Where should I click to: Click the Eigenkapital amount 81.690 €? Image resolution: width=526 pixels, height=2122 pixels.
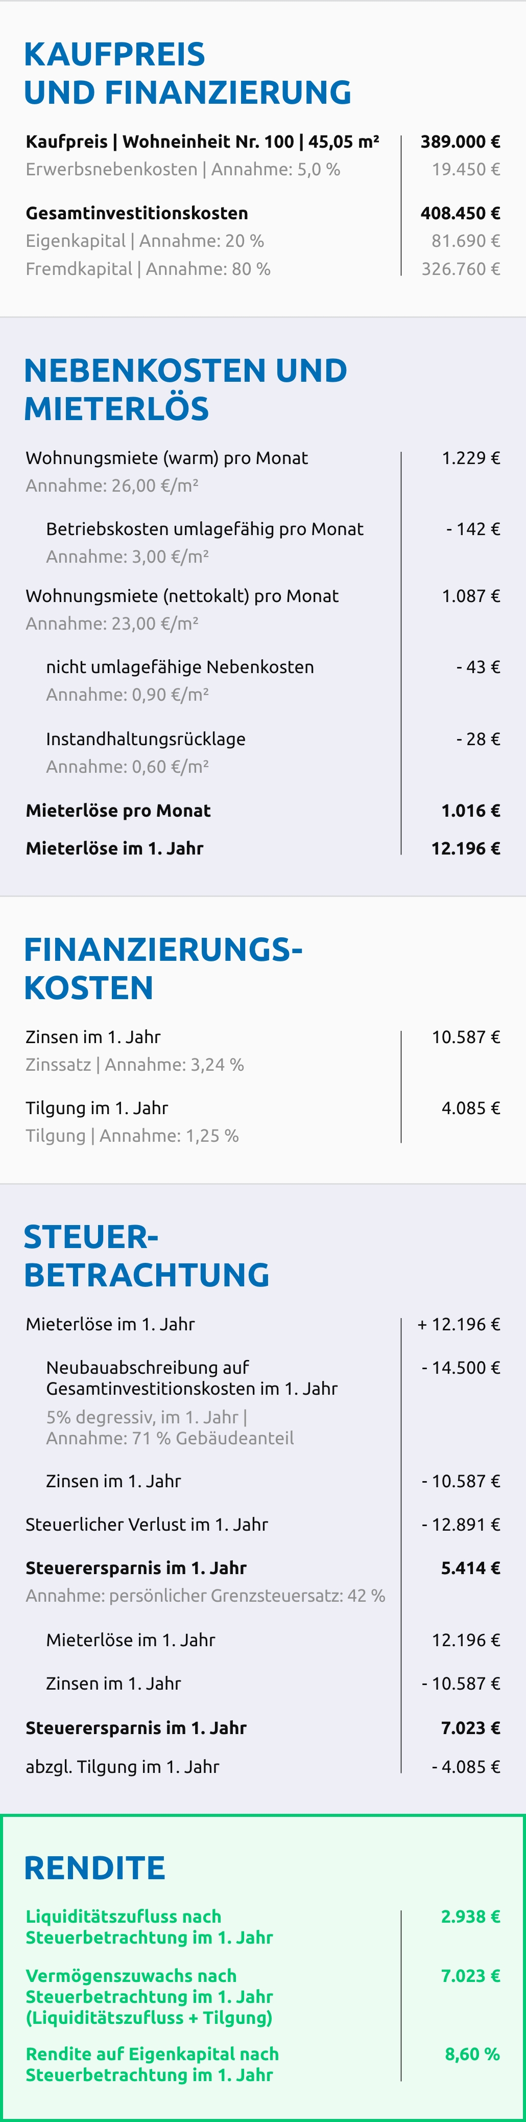click(x=465, y=241)
